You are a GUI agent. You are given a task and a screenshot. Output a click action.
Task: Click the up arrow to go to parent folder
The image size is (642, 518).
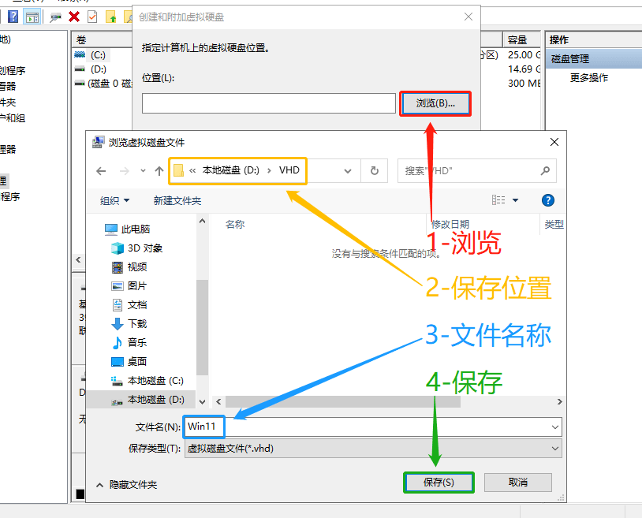click(x=159, y=171)
